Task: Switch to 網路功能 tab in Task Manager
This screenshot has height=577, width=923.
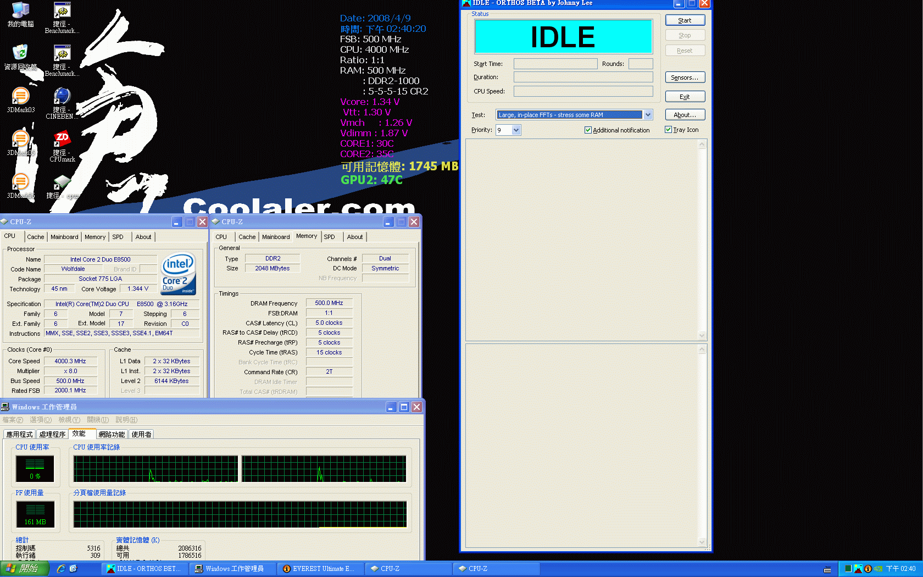Action: point(112,434)
